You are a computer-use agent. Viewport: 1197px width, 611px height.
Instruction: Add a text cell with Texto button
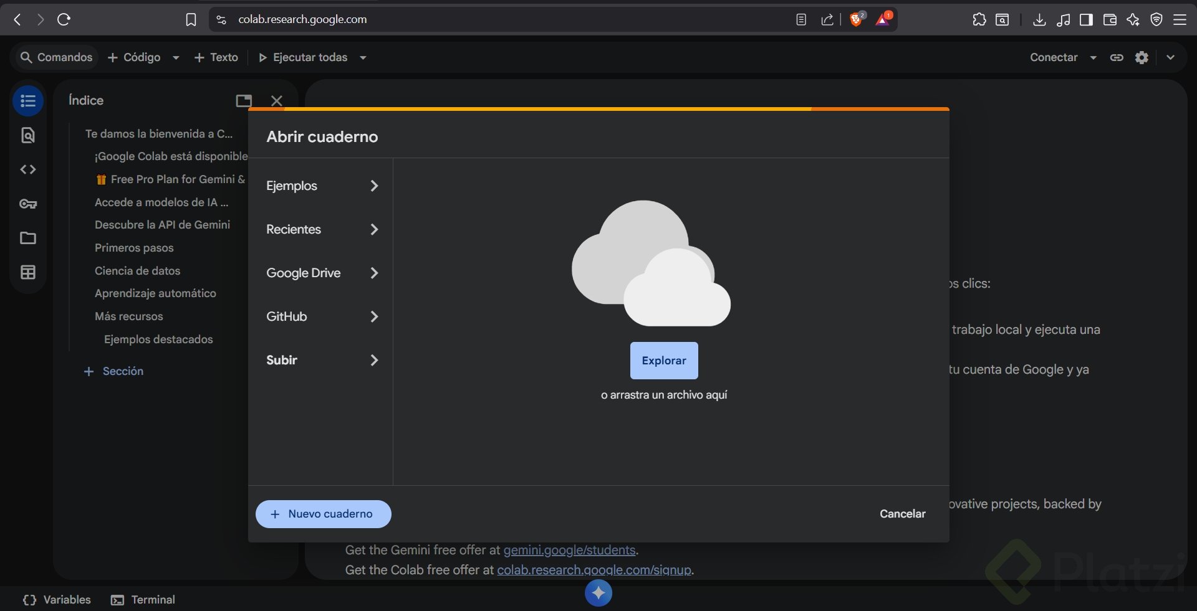click(x=216, y=57)
